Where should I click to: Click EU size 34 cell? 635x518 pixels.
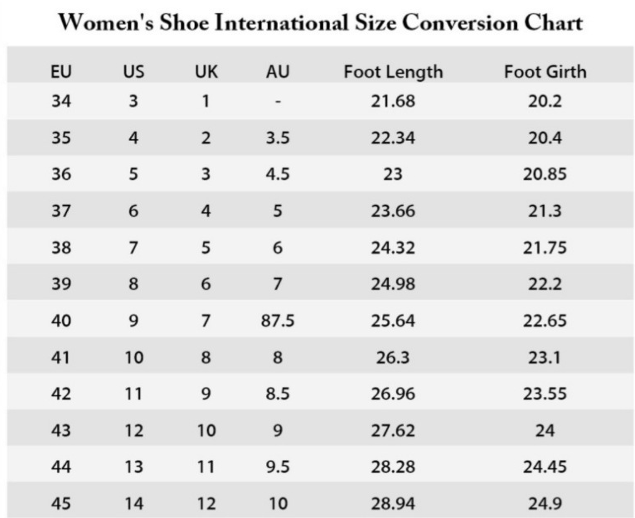(x=61, y=102)
